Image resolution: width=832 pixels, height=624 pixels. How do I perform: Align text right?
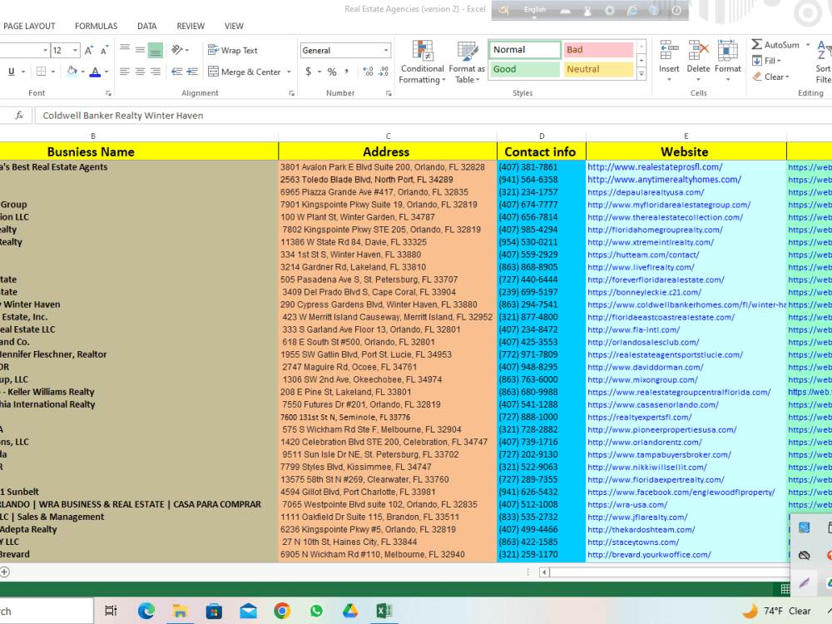(x=155, y=72)
